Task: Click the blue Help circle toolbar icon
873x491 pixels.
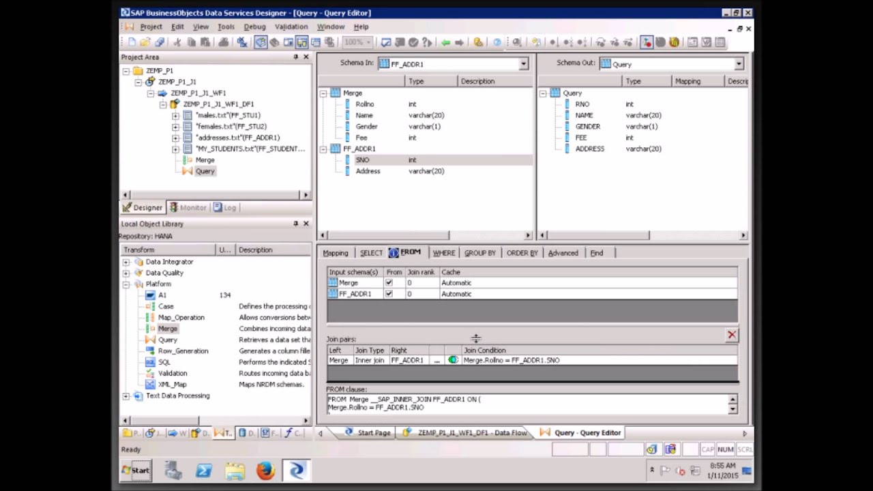Action: [497, 42]
